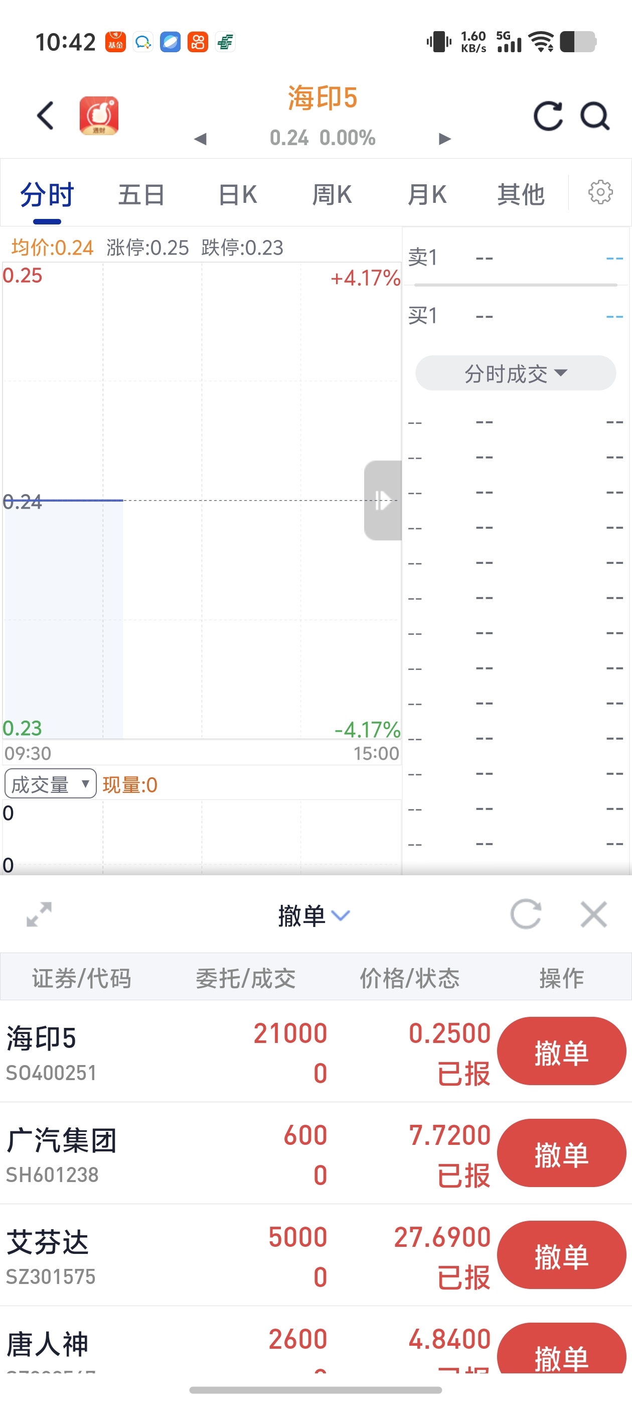This screenshot has height=1406, width=632.
Task: Tap the intraday price chart area
Action: (202, 501)
